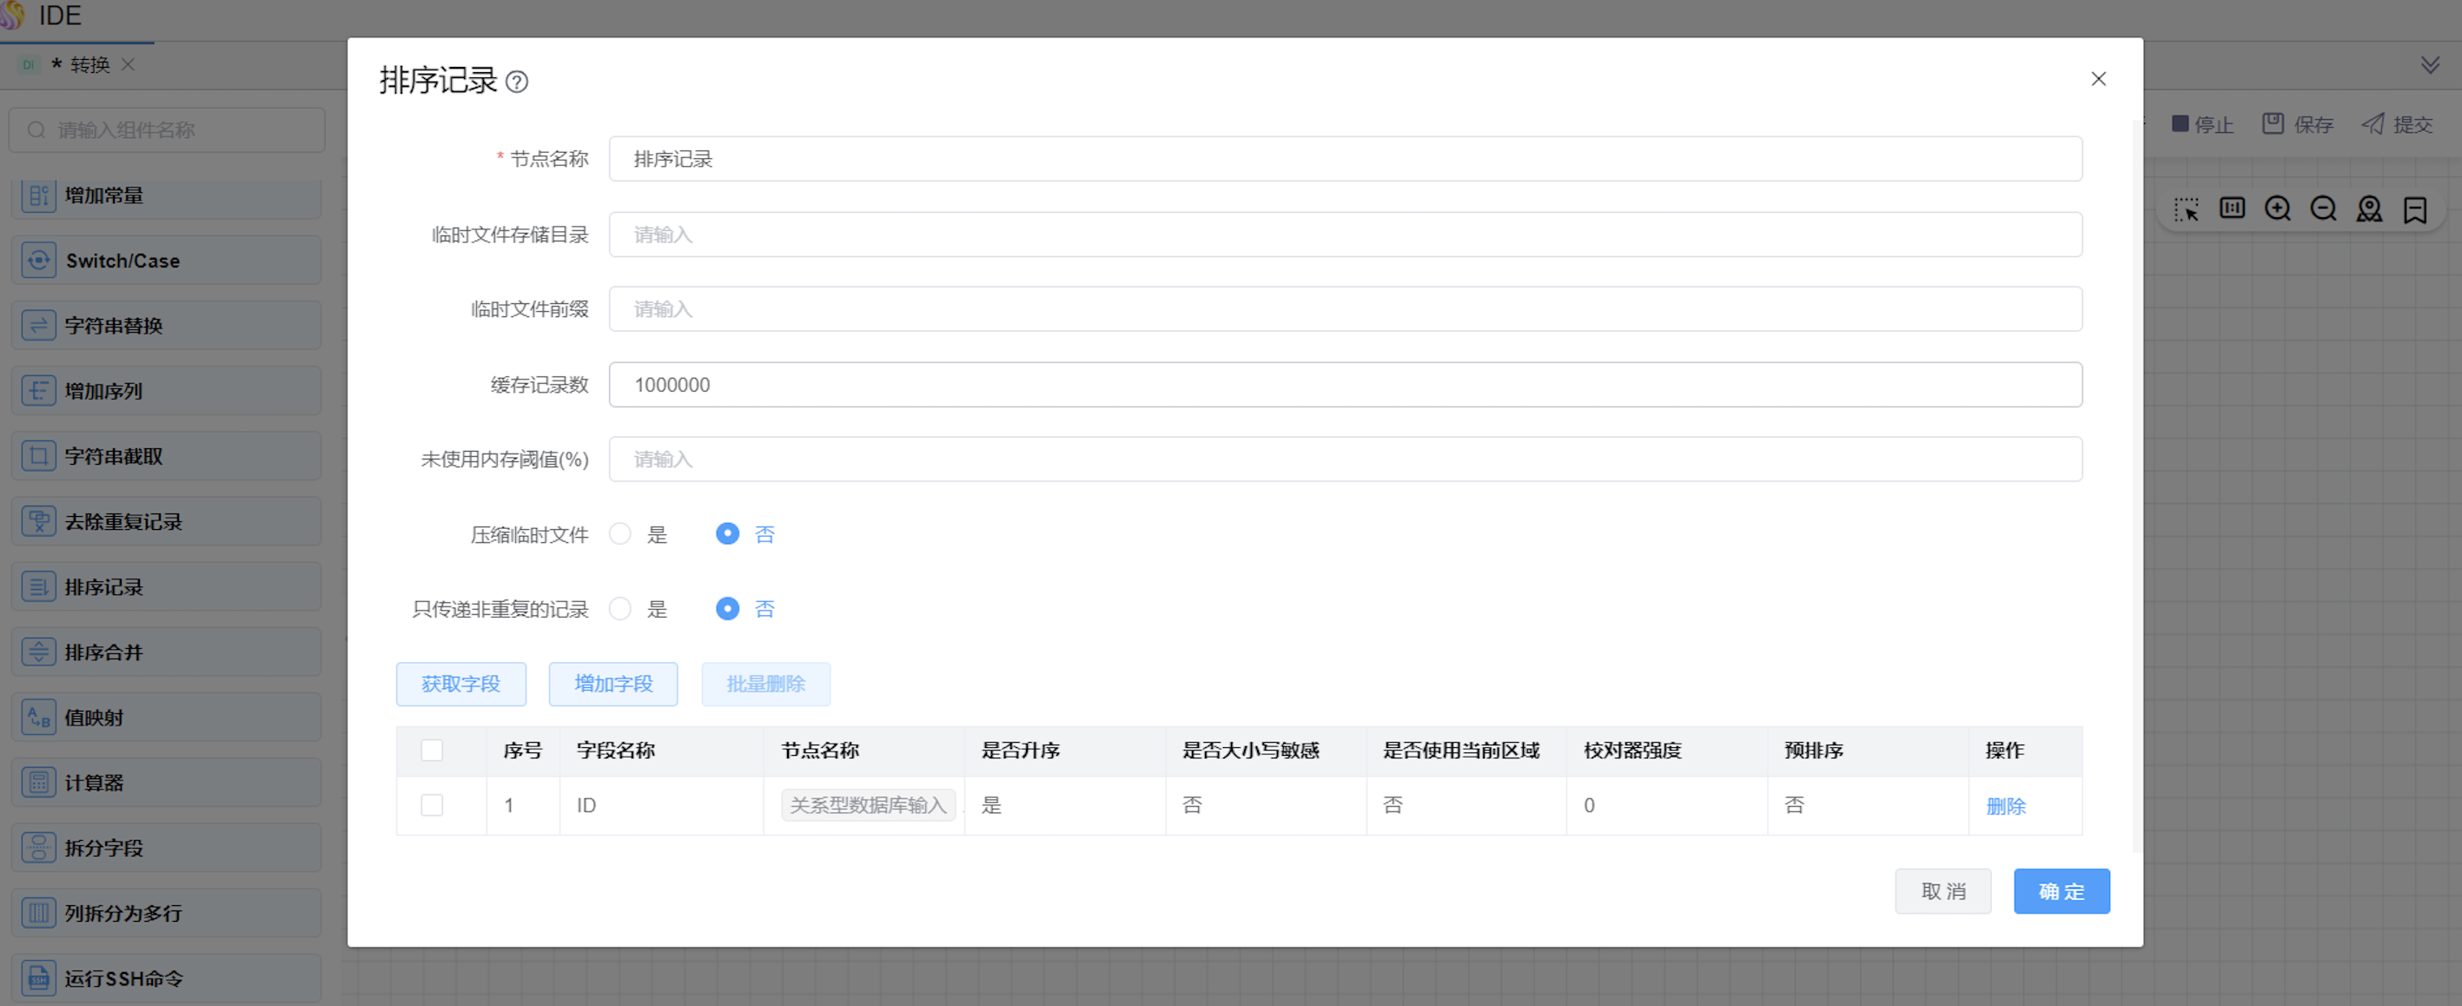
Task: Click the help icon beside 排序记录 title
Action: click(517, 83)
